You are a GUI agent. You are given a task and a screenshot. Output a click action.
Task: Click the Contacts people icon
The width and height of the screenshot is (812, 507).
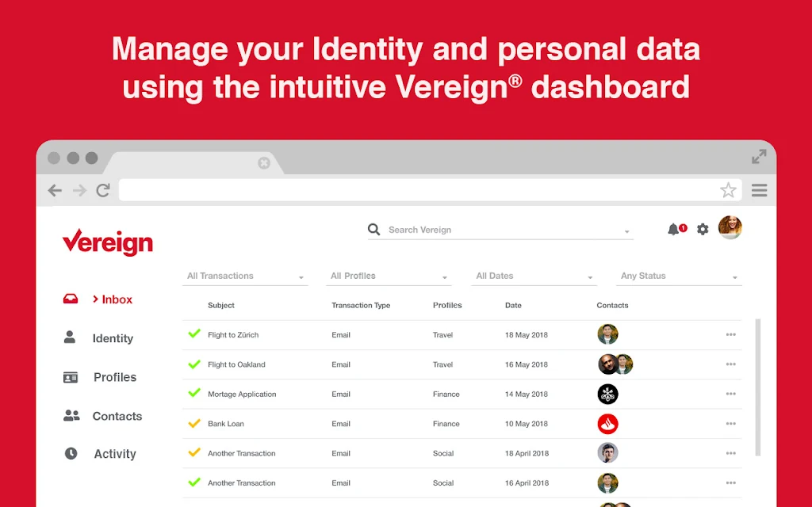[71, 415]
